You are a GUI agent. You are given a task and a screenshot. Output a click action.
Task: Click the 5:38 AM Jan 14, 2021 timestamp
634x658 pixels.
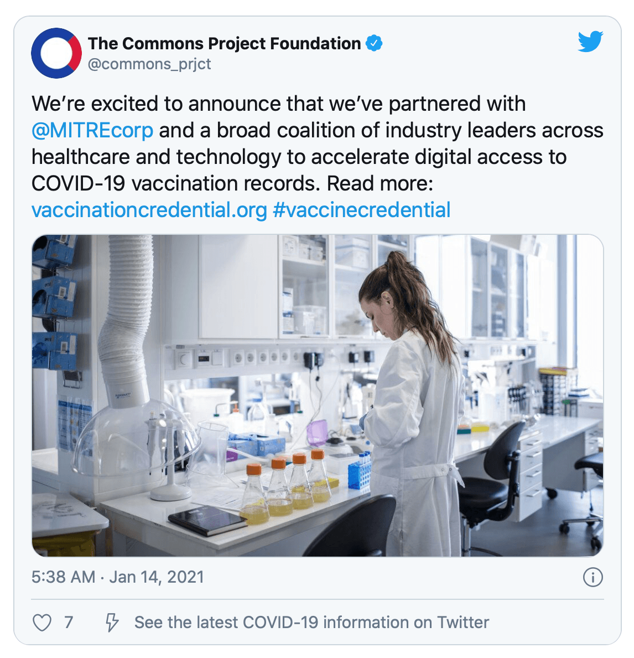click(x=118, y=578)
